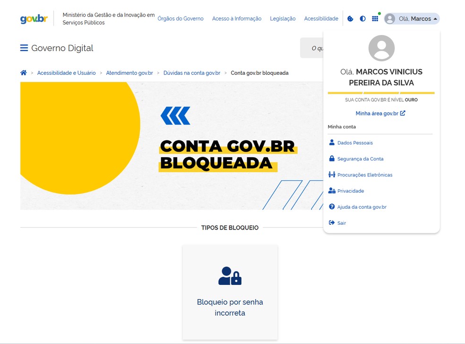Select Legislação in the top navigation
This screenshot has height=344, width=465.
pos(283,18)
